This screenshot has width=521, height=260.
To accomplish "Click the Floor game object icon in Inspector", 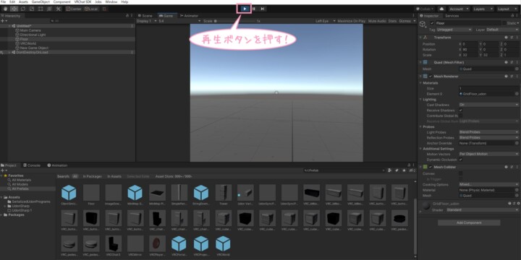I will [423, 25].
